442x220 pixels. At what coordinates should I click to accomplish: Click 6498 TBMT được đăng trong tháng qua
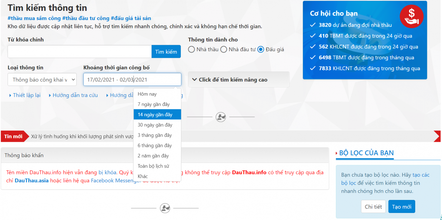[367, 58]
